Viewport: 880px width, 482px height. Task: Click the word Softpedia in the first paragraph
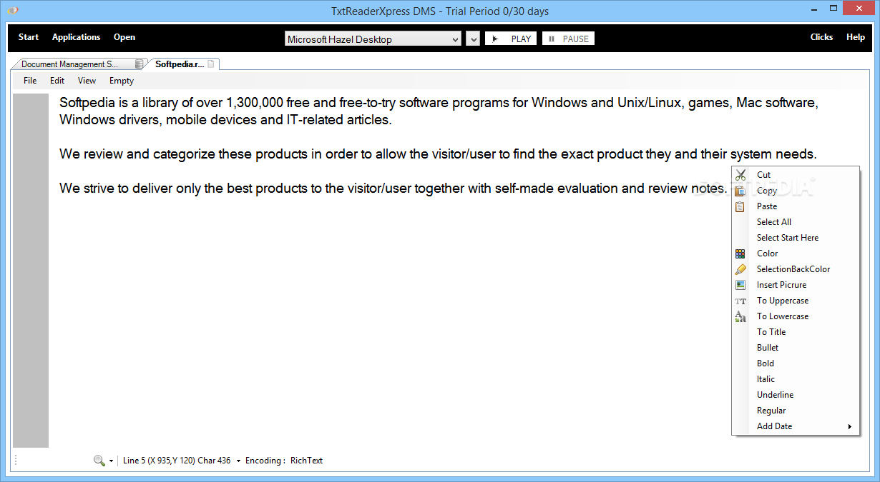pos(88,103)
